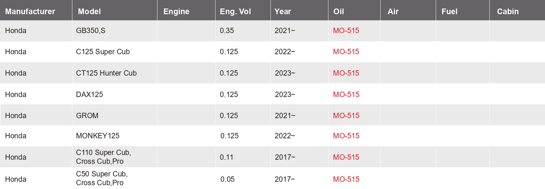Open MO-515 link for MONKEY125 row
The width and height of the screenshot is (545, 189).
(x=346, y=136)
